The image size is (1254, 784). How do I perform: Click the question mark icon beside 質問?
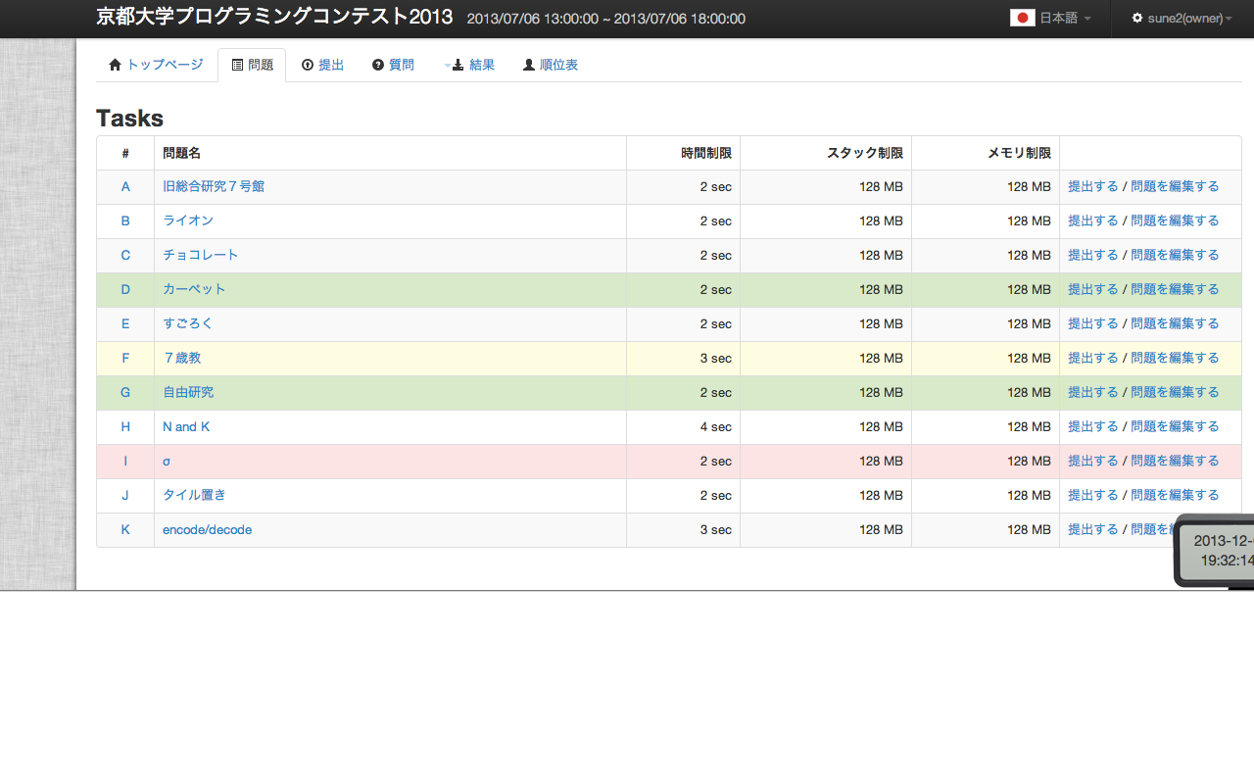click(x=378, y=65)
